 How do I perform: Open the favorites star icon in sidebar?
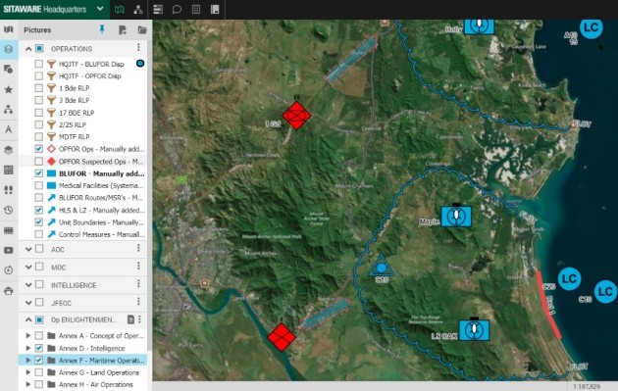8,90
